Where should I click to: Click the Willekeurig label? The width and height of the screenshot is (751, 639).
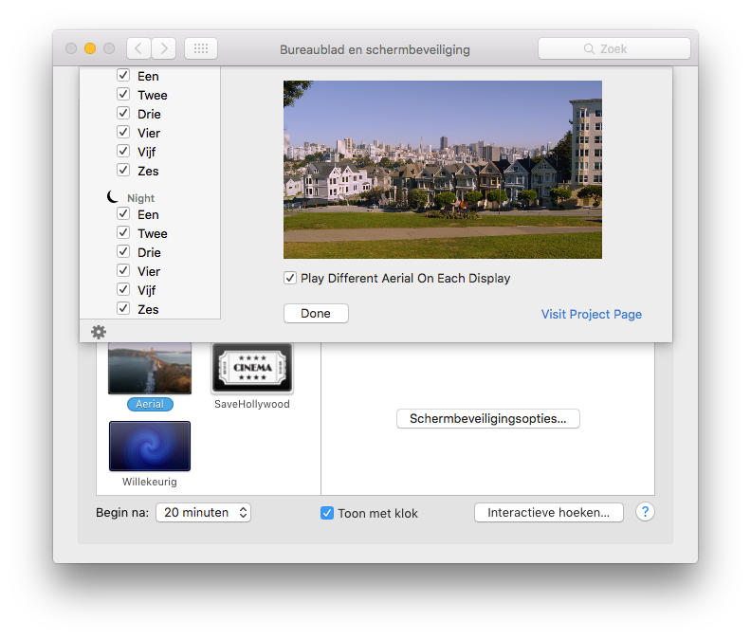click(150, 482)
